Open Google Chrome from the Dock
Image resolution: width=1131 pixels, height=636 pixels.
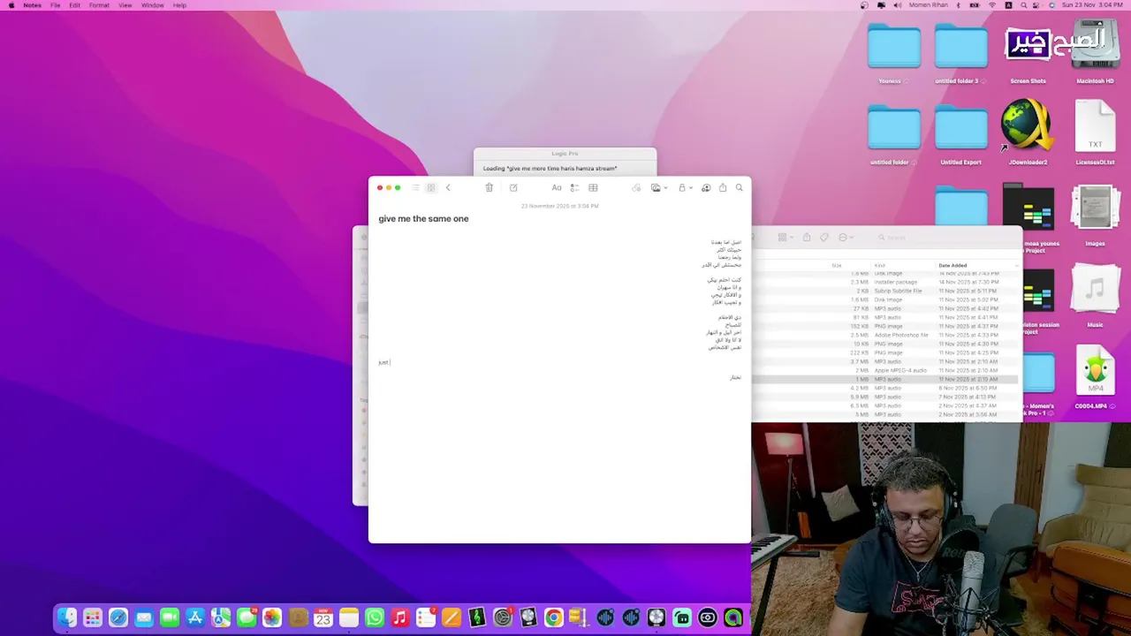(x=554, y=617)
